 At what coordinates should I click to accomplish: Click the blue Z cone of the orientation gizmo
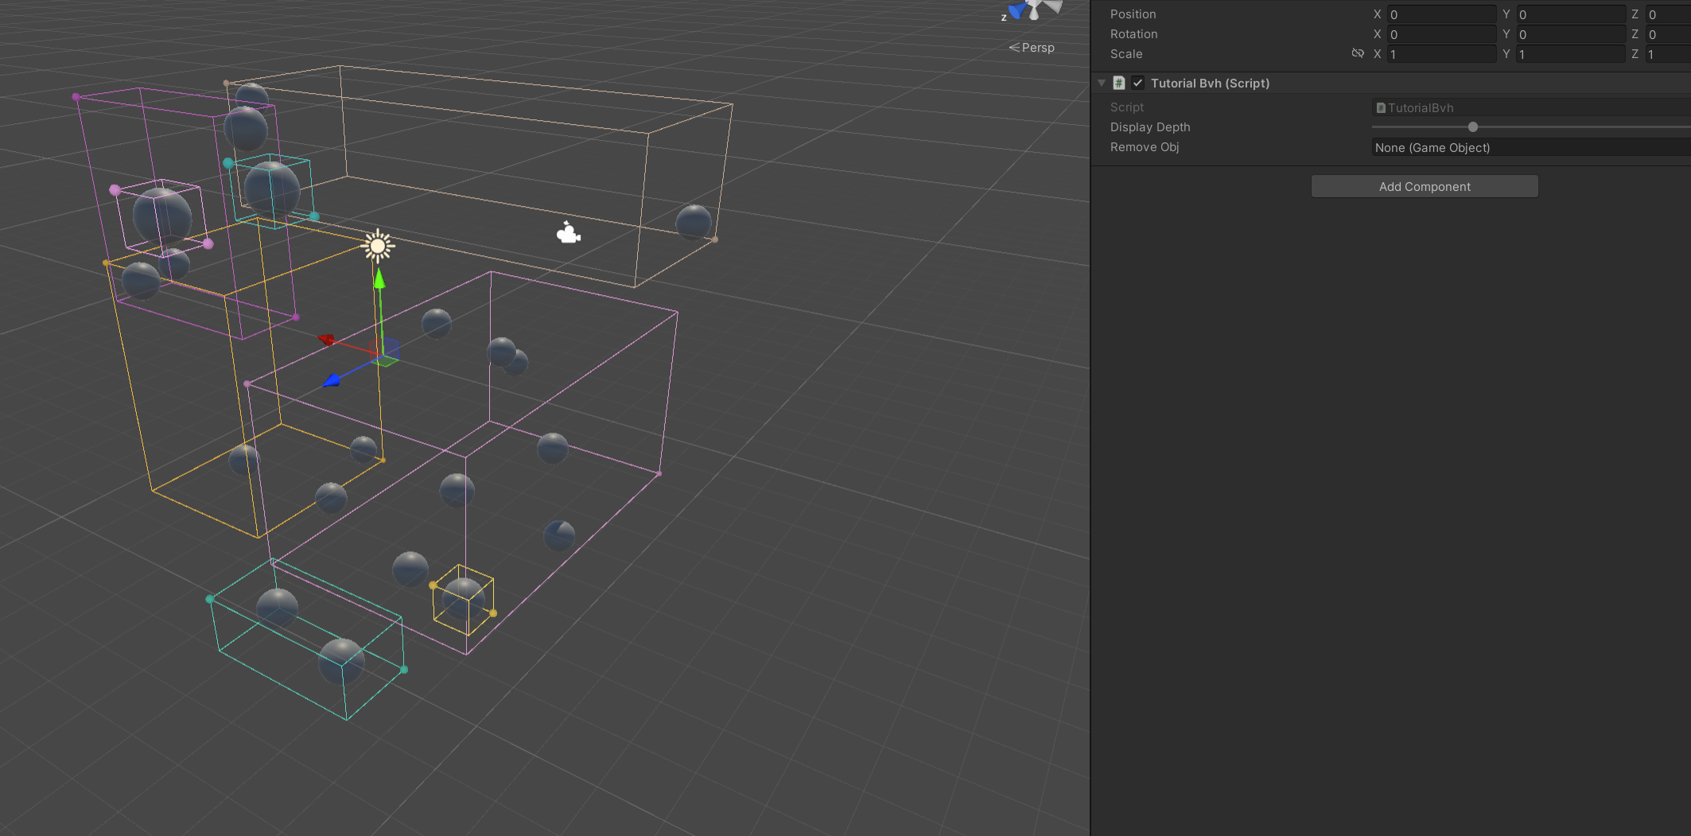point(1014,11)
